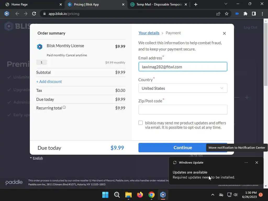Switch to Chrome in the taskbar
This screenshot has width=268, height=201.
[152, 195]
